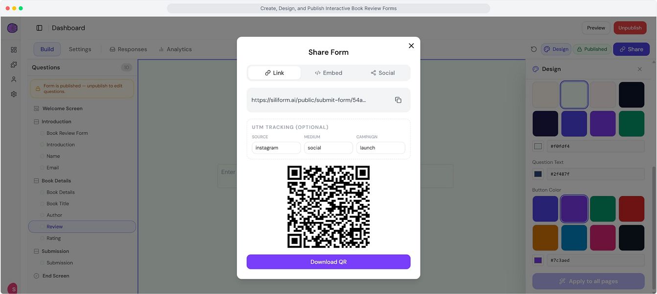Screen dimensions: 657x294
Task: Click the user avatar S
Action: [12, 288]
